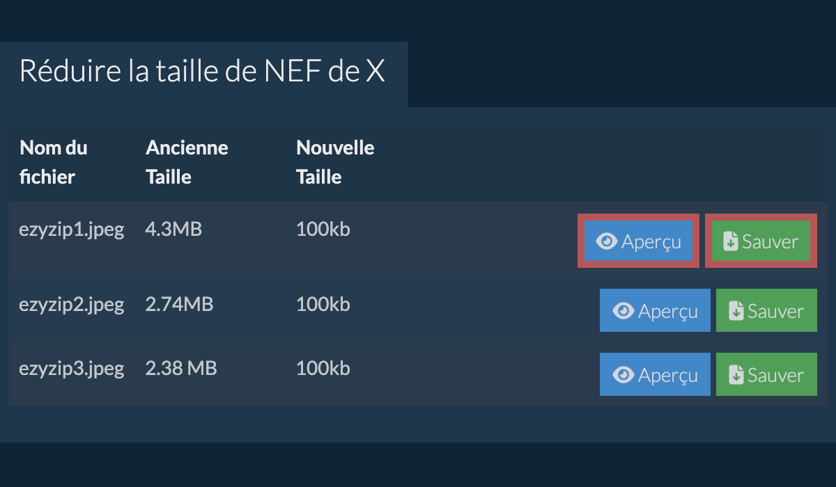Click the download file icon for ezyzip2.jpeg
Viewport: 836px width, 487px height.
(736, 311)
